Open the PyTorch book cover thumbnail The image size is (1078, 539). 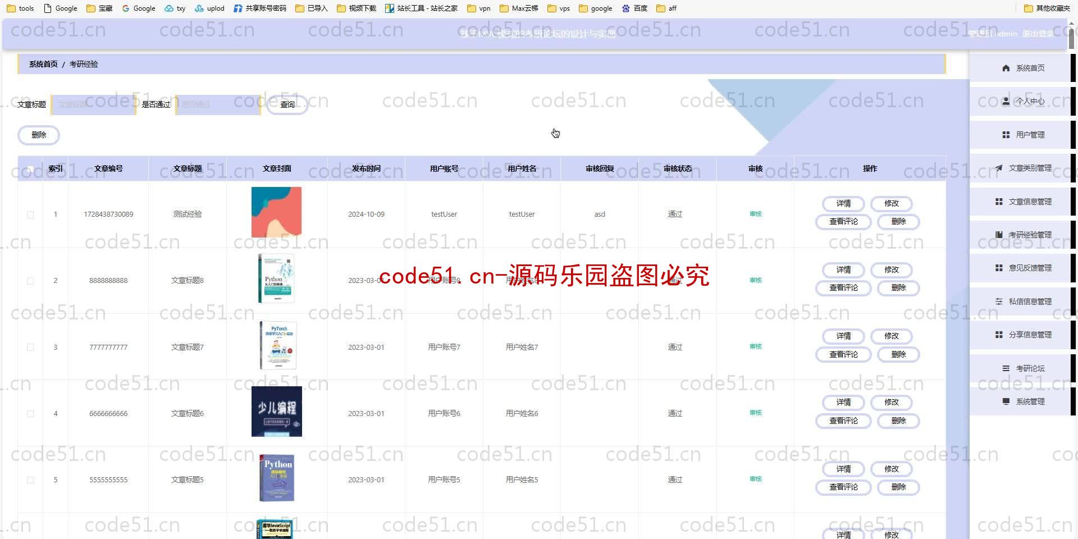278,345
